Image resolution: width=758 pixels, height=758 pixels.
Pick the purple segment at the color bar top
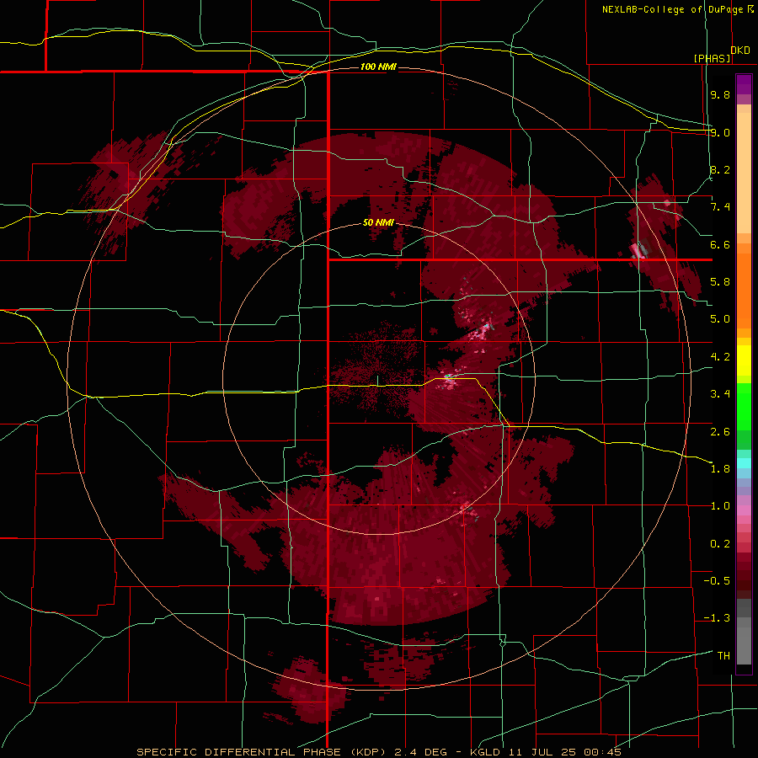744,85
